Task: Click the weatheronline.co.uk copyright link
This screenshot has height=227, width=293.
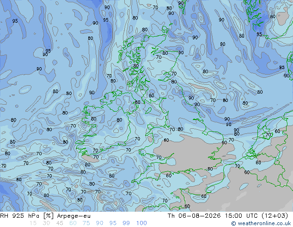Action: click(x=261, y=223)
